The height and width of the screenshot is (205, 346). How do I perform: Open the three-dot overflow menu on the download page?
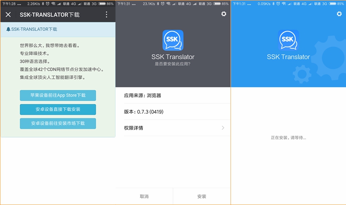106,15
